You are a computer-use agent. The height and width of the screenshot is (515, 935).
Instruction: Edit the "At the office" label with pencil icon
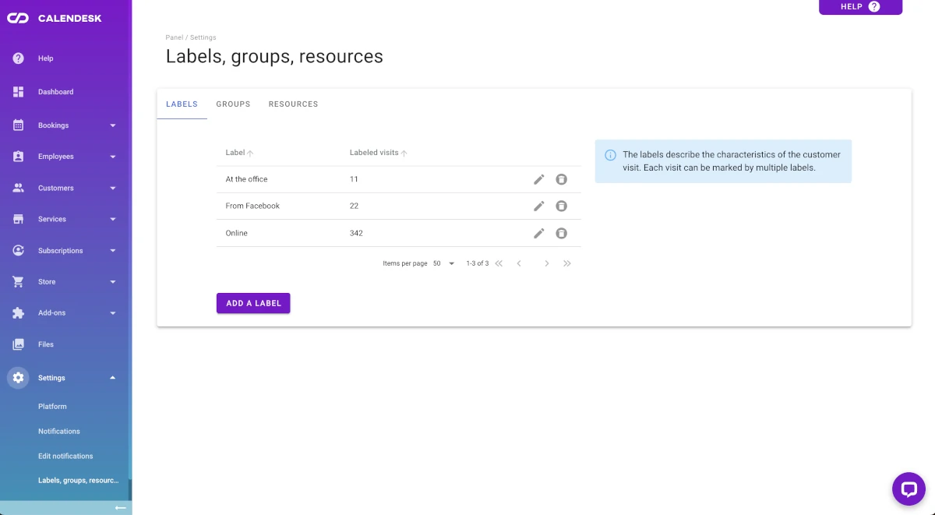[539, 179]
